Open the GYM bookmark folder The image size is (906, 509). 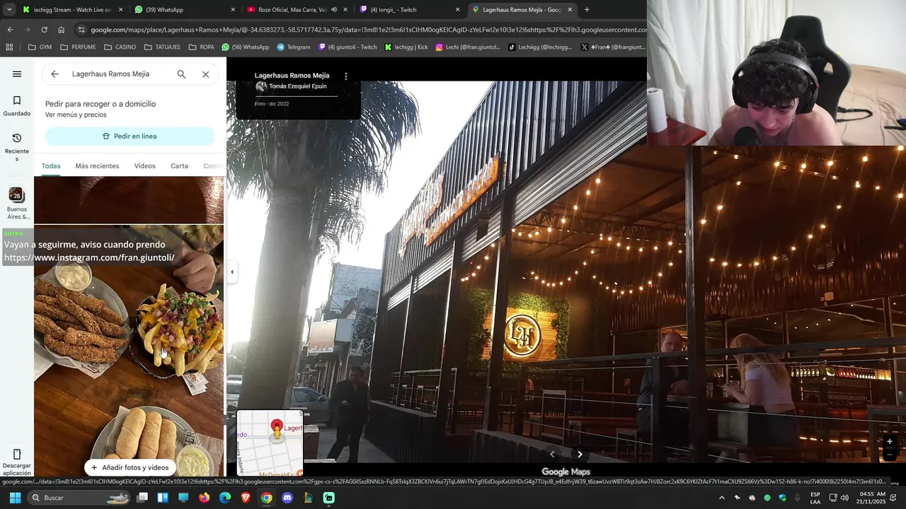pyautogui.click(x=40, y=47)
